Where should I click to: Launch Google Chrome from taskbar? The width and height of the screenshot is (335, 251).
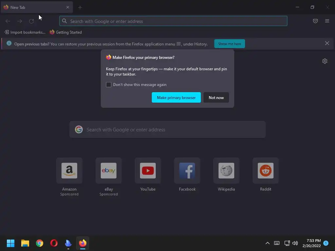point(40,243)
